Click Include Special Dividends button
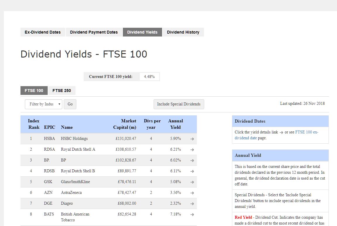Screen dimensions: 337x226 [179, 104]
